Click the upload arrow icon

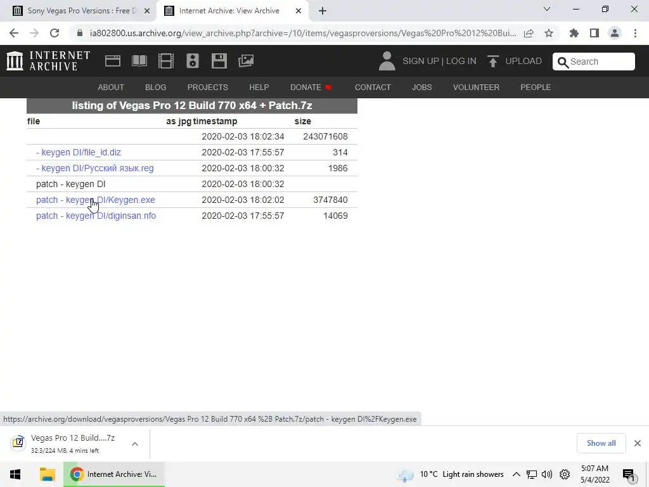click(x=492, y=62)
